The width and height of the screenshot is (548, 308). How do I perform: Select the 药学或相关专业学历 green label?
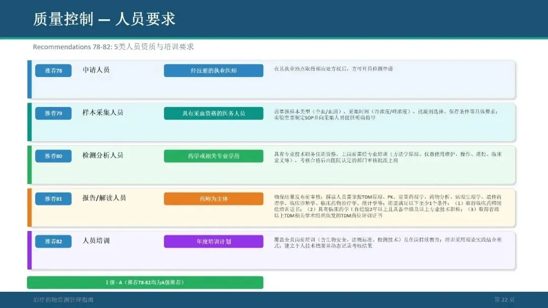point(214,156)
